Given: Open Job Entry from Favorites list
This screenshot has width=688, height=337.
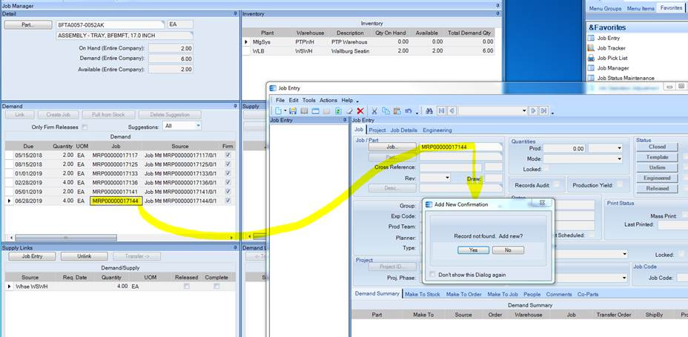Looking at the screenshot, I should point(608,38).
